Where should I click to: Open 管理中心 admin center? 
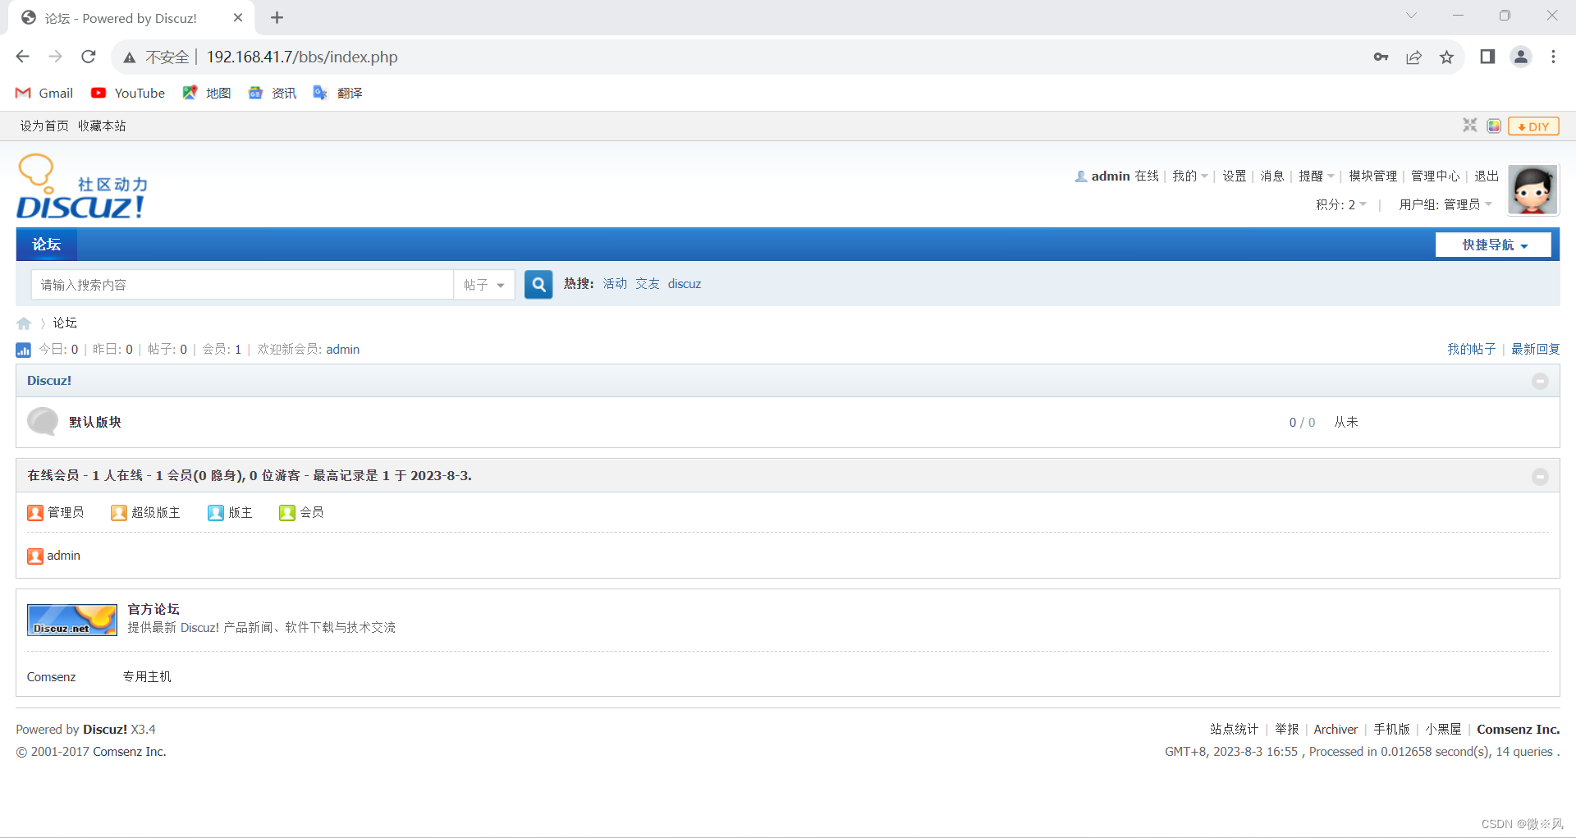1435,176
